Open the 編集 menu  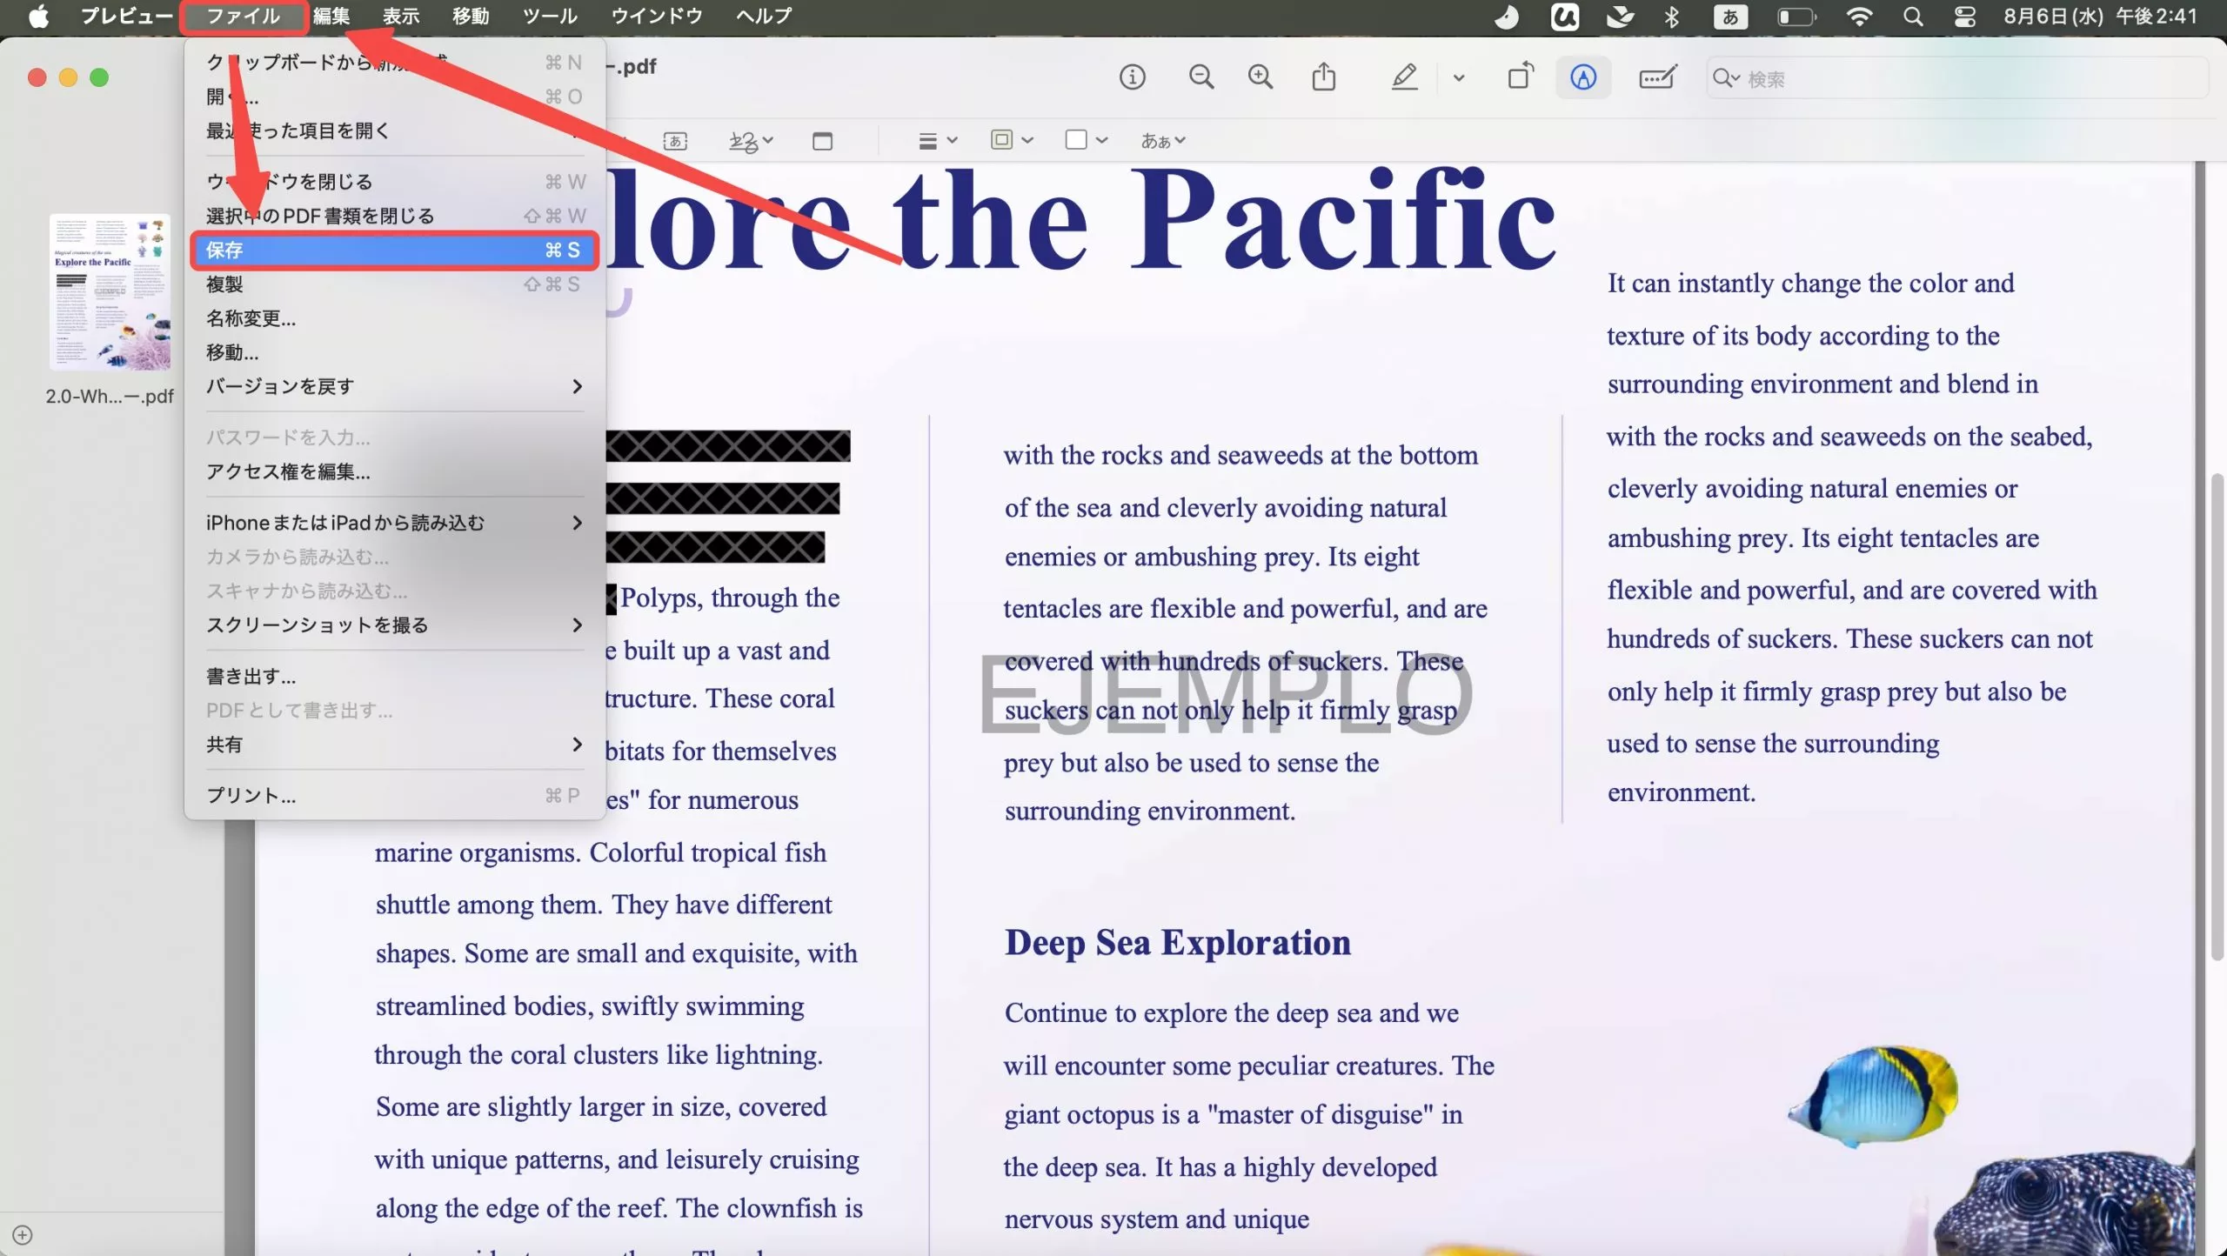click(x=331, y=17)
